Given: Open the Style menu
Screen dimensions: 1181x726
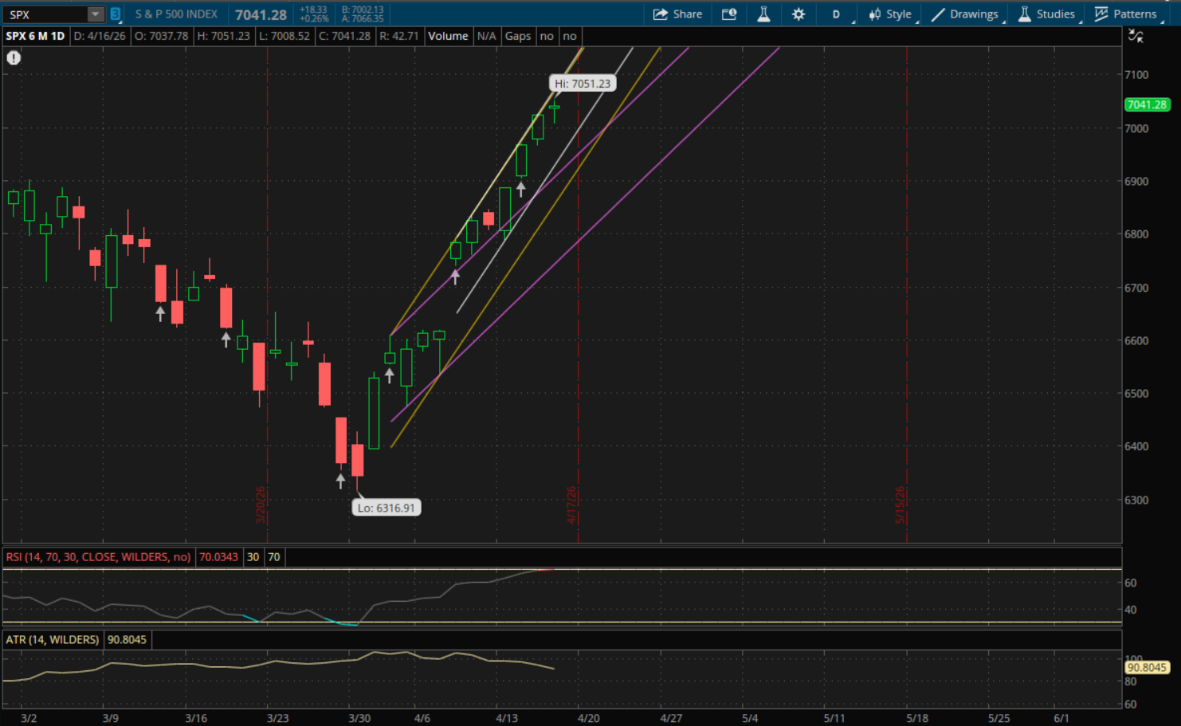Looking at the screenshot, I should [x=890, y=14].
